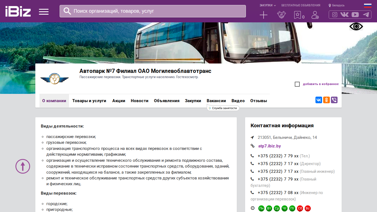
Task: Click the Пн weekday indicator
Action: coord(261,208)
